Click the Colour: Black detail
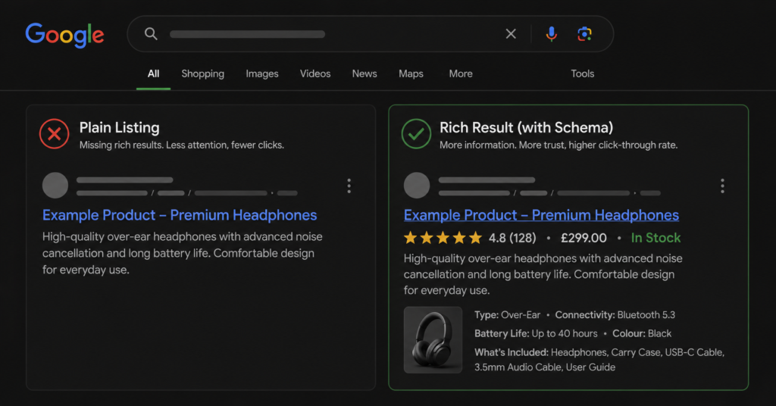 coord(642,334)
